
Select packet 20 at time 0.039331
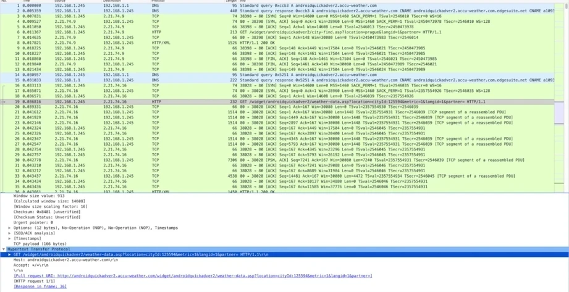point(277,107)
